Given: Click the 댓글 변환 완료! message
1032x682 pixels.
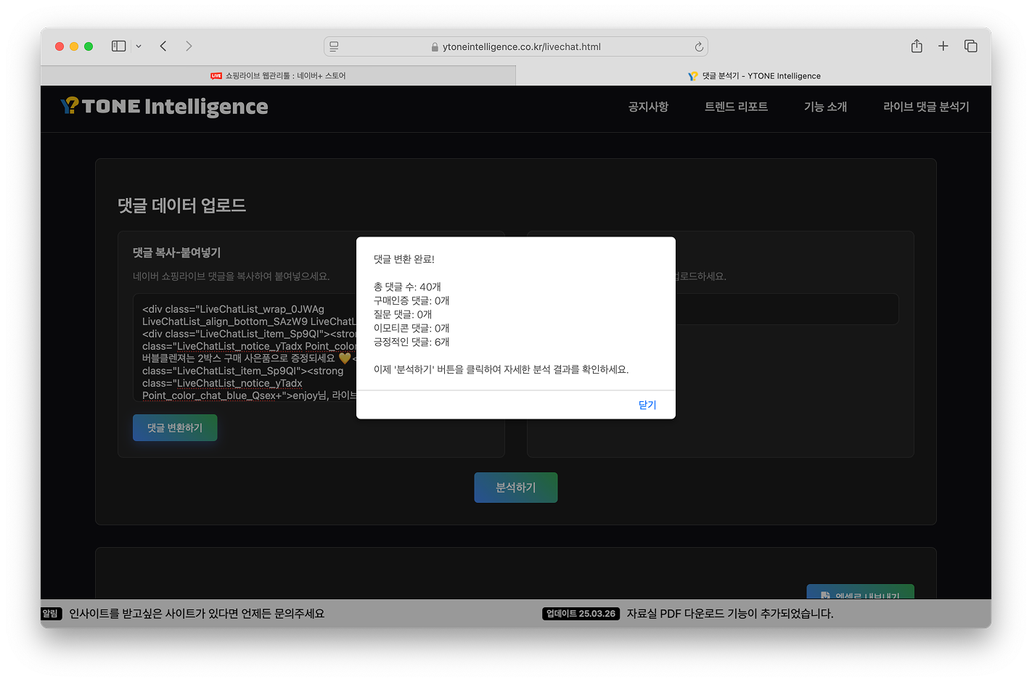Looking at the screenshot, I should (x=404, y=259).
